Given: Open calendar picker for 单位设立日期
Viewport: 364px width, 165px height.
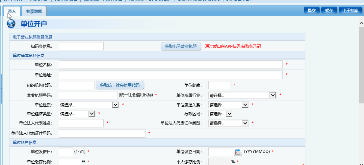Looking at the screenshot, I should (238, 152).
